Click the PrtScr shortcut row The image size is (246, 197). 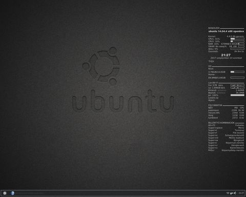[x=226, y=150]
